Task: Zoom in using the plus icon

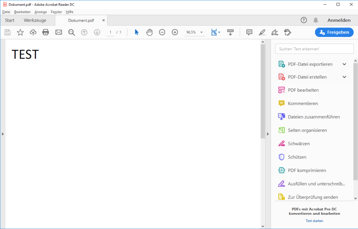Action: [175, 32]
